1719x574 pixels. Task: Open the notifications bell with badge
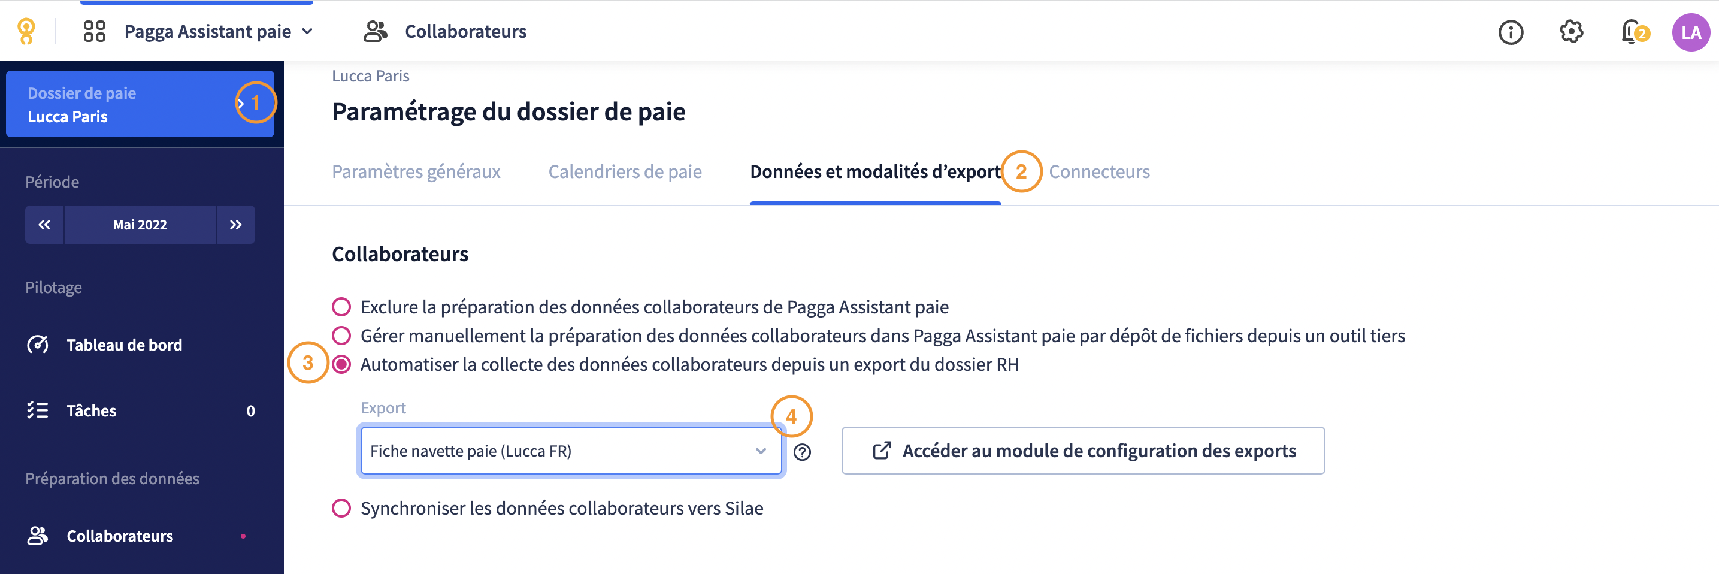[1633, 32]
